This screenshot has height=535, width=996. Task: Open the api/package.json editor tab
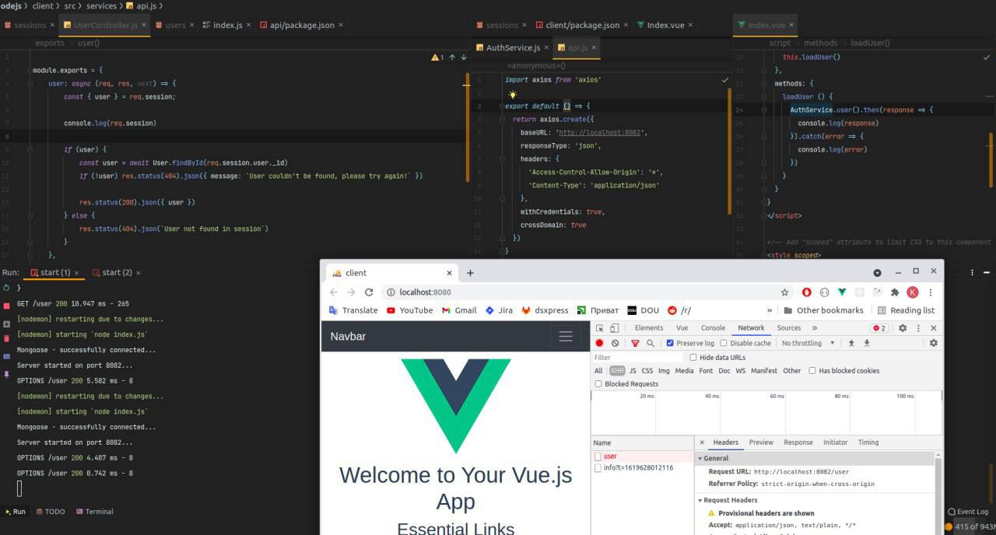[x=302, y=25]
